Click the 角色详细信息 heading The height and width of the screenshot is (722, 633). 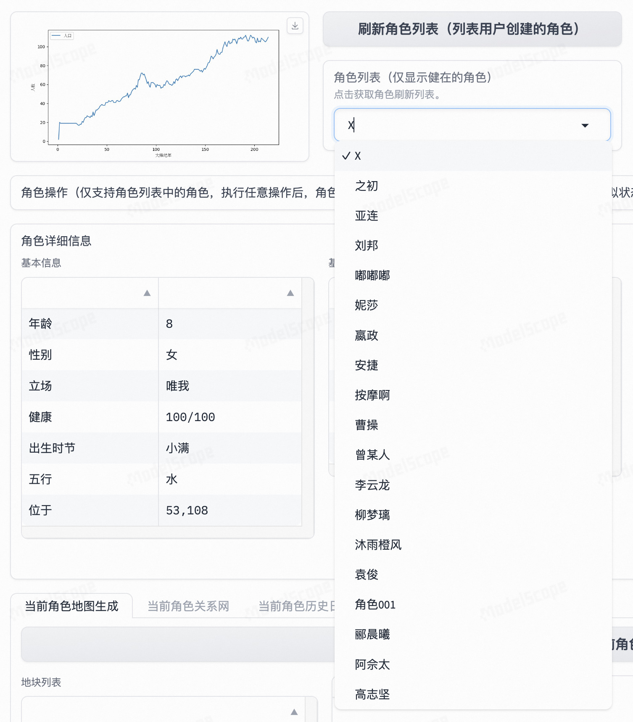pos(56,241)
